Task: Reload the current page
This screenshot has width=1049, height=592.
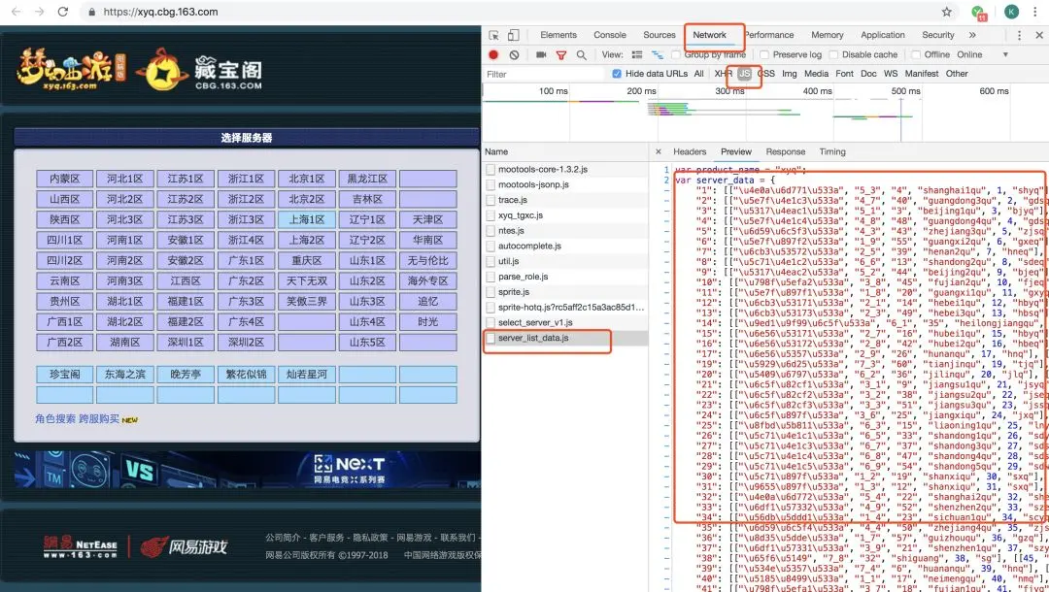Action: pyautogui.click(x=63, y=12)
